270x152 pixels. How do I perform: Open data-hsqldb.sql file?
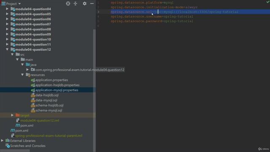[x=47, y=95]
